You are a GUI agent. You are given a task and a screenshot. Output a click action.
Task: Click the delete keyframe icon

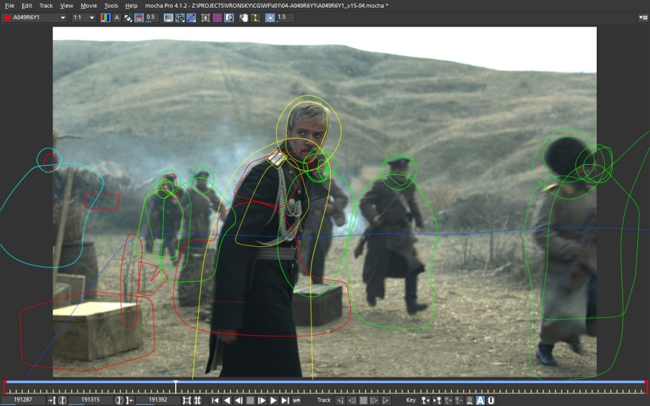(x=459, y=400)
